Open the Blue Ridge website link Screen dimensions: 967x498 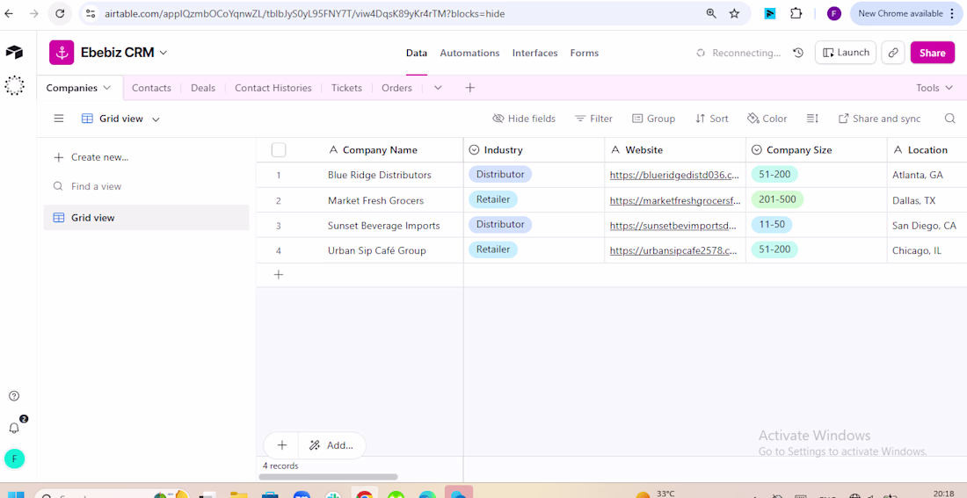[x=674, y=175]
